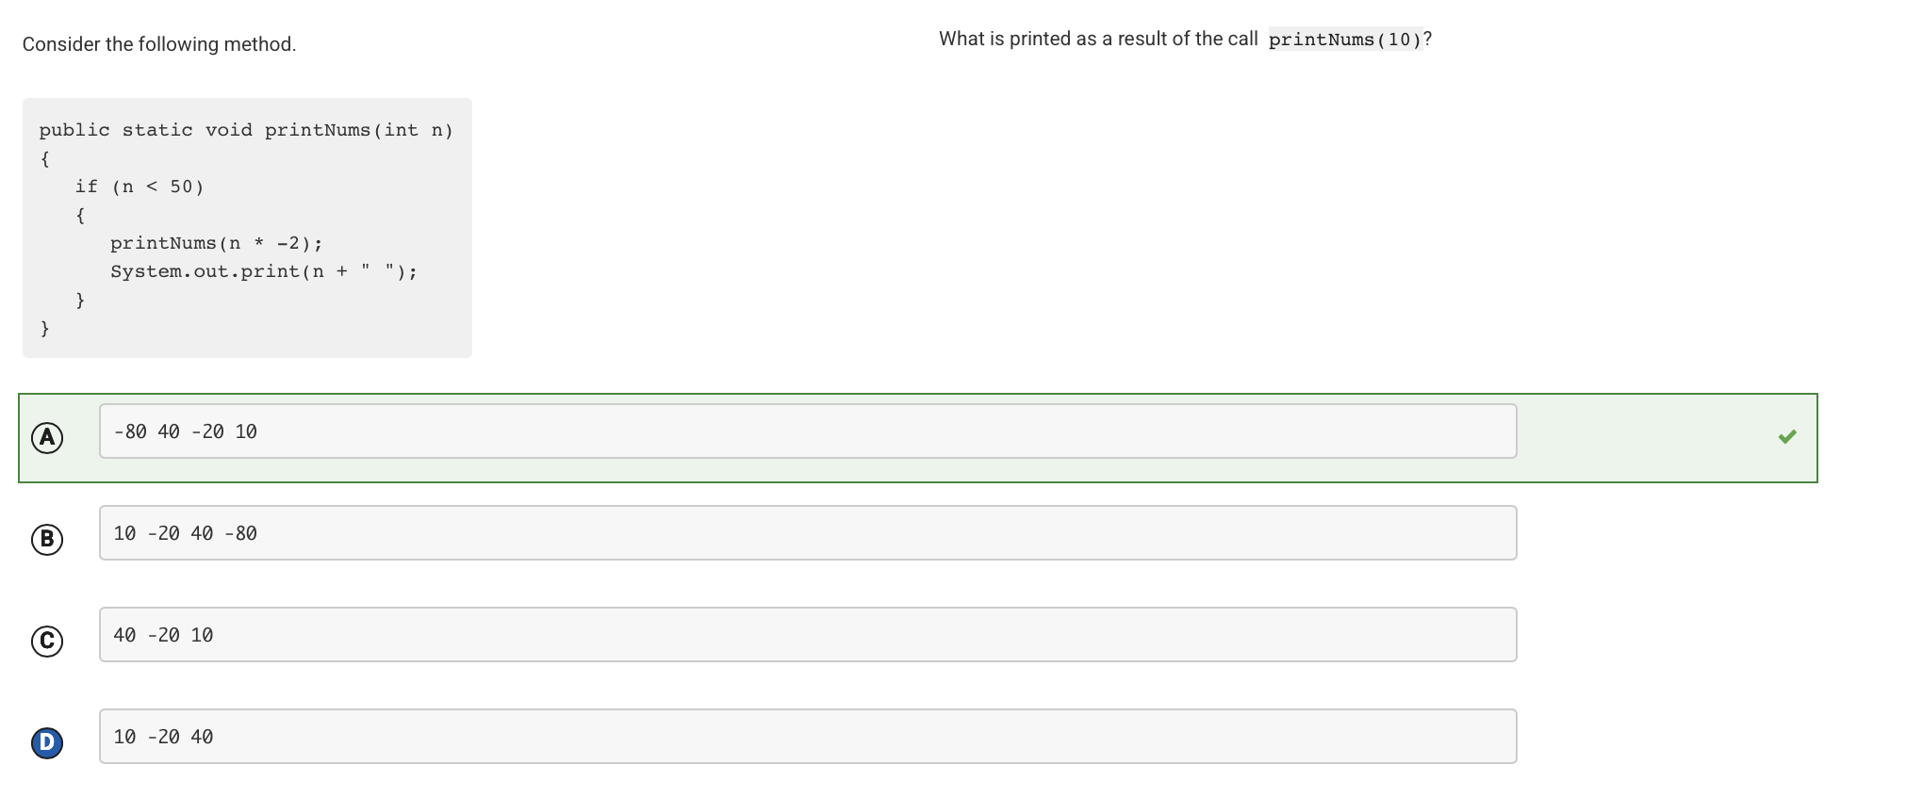Click the answer box containing '10 -20 40'
This screenshot has height=797, width=1923.
tap(806, 737)
